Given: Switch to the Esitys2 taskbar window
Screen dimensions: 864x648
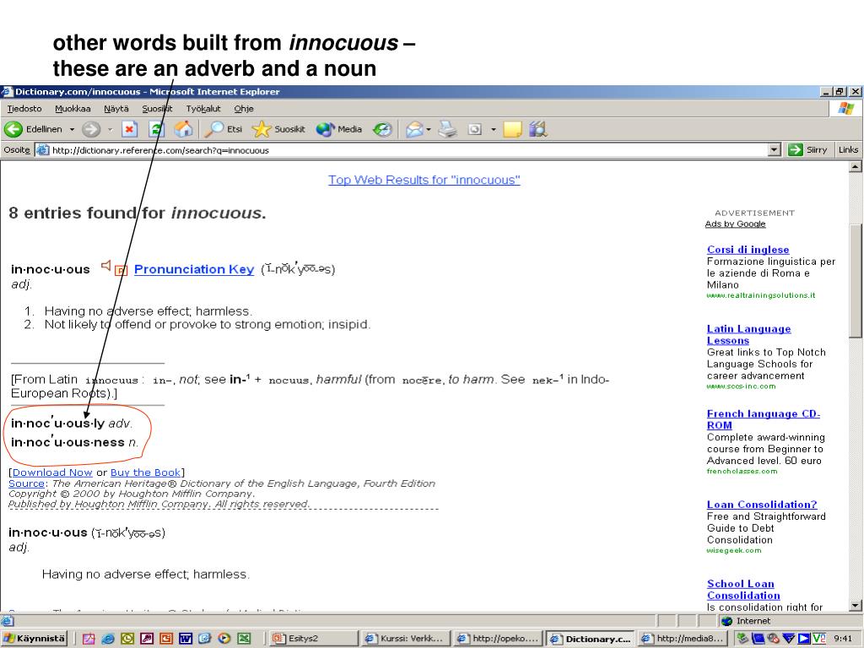Looking at the screenshot, I should (x=312, y=639).
